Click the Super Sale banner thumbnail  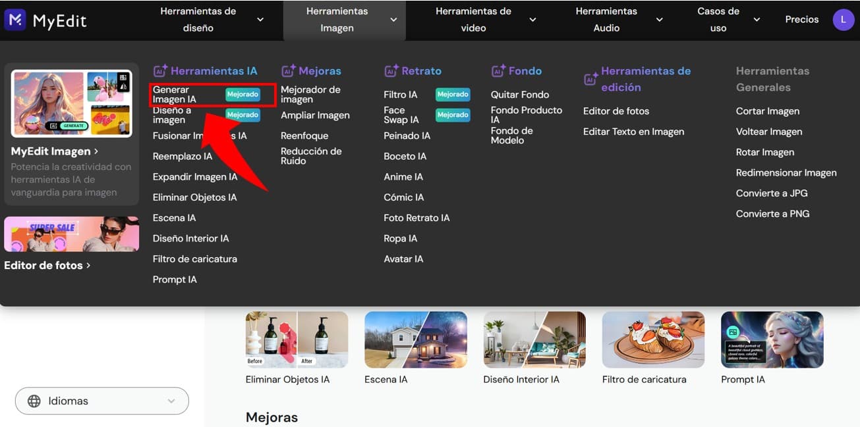(72, 234)
